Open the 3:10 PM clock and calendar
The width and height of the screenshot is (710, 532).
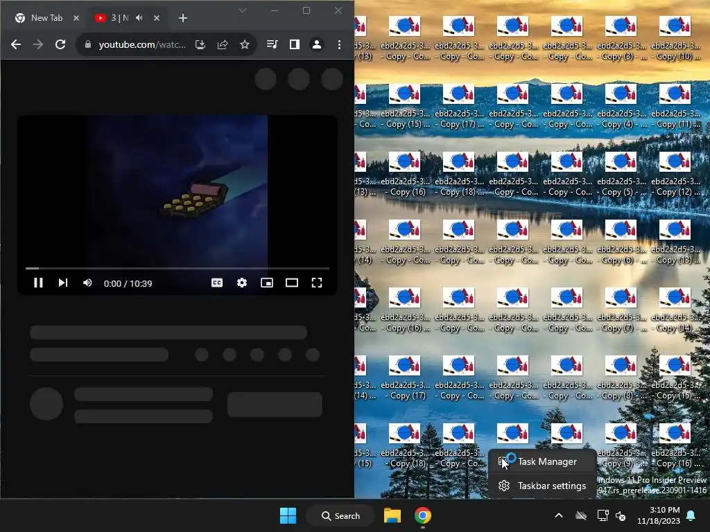659,515
